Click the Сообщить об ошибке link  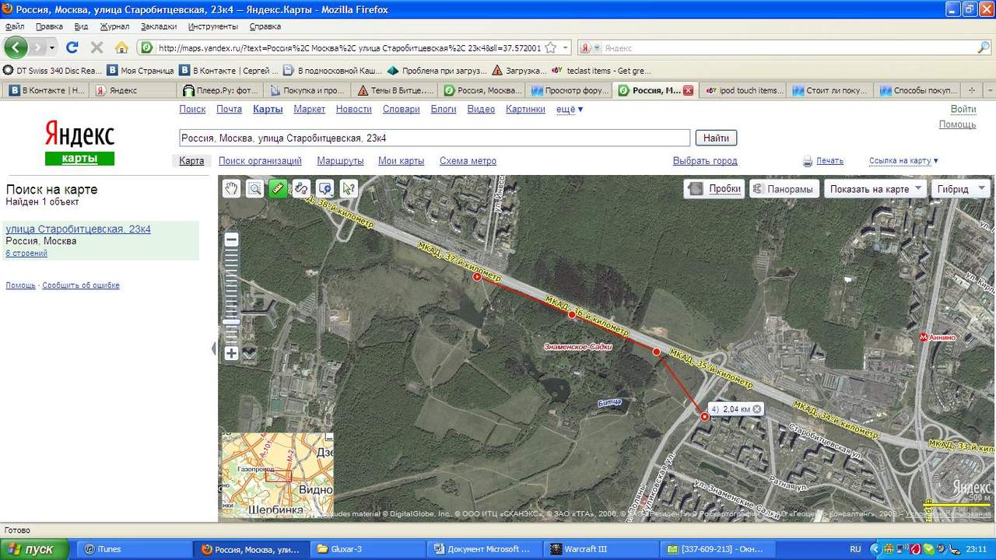[81, 285]
